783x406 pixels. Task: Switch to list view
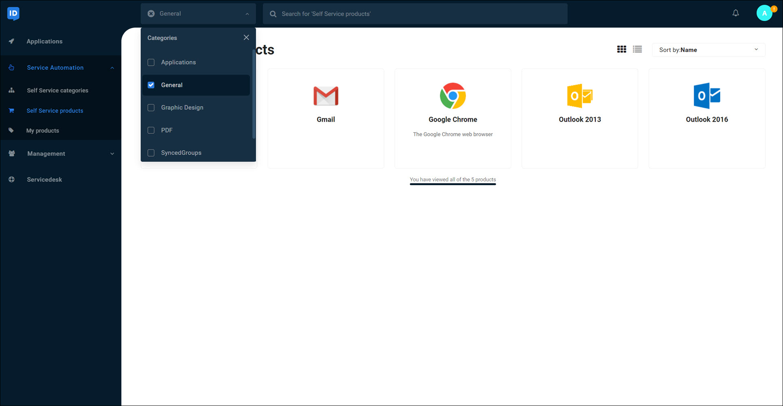(x=638, y=49)
